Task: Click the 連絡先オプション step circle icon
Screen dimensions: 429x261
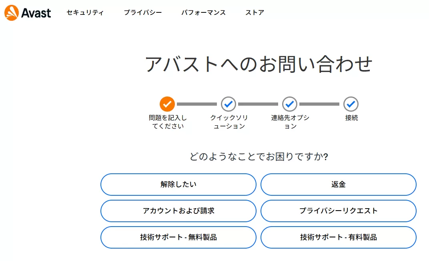Action: coord(289,104)
